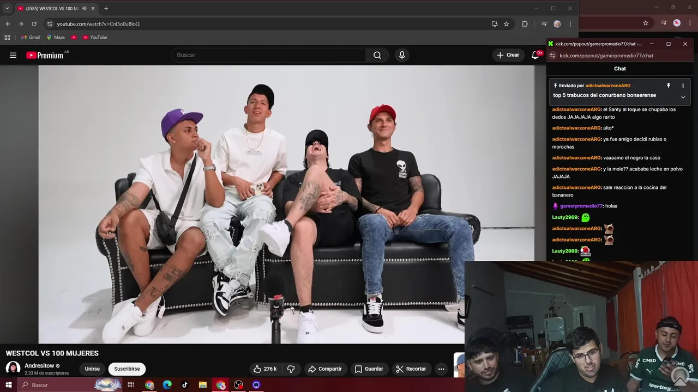Click 'WESTCOL VS 100 MUJERES' video title
698x392 pixels.
click(x=52, y=353)
